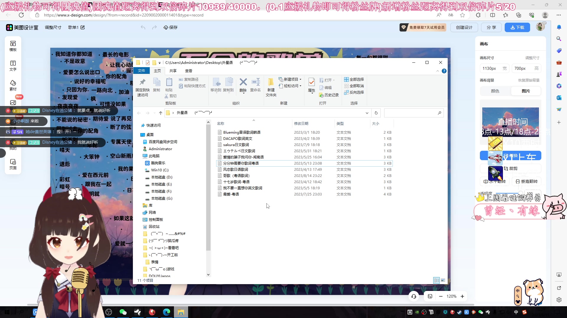Select the file 最爱-粤语
567x318 pixels.
(x=231, y=194)
